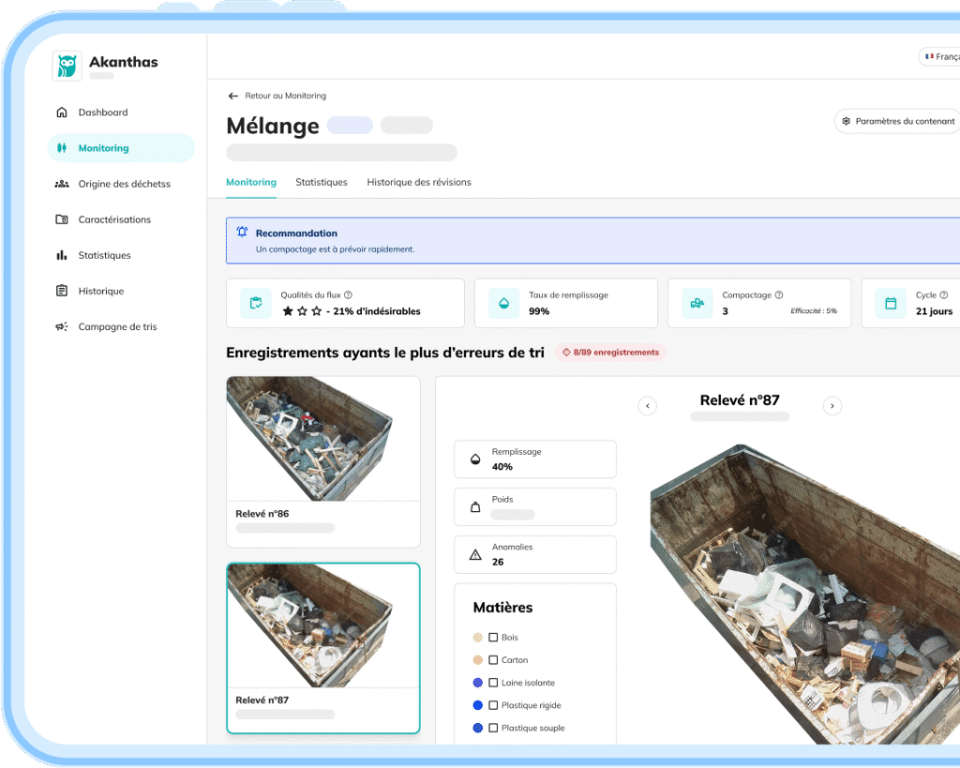The image size is (960, 768).
Task: Click the 8/89 enregistrements badge
Action: (x=610, y=353)
